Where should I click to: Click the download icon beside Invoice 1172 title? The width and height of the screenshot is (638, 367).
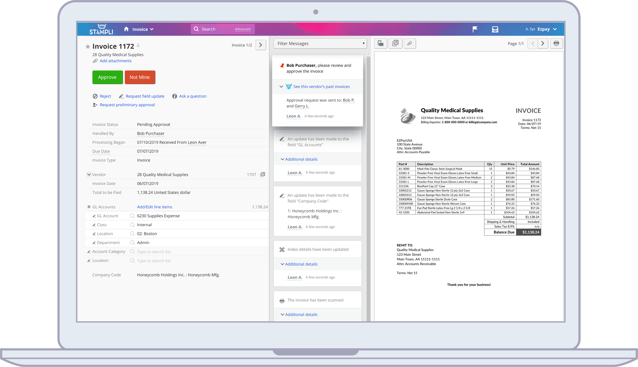coord(138,46)
